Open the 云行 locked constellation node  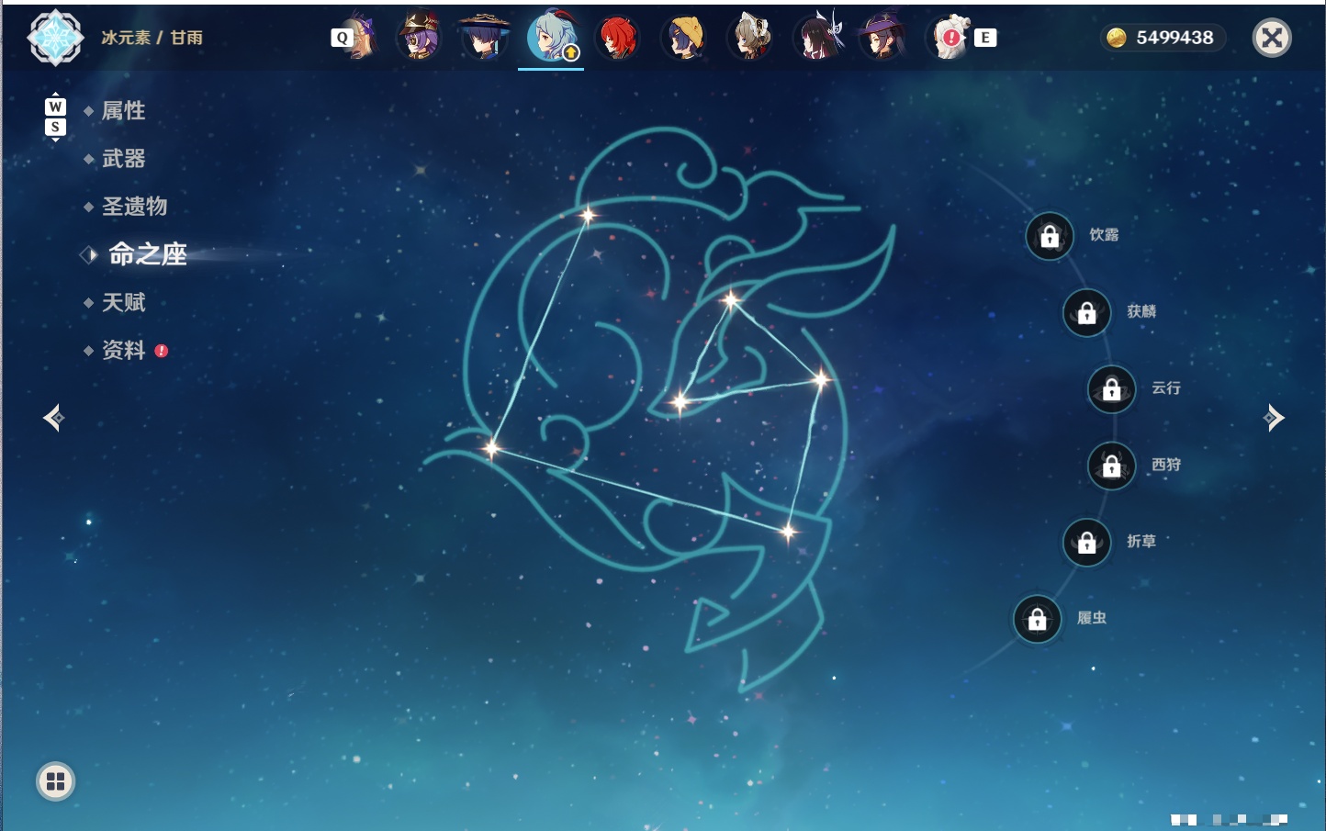click(x=1112, y=389)
